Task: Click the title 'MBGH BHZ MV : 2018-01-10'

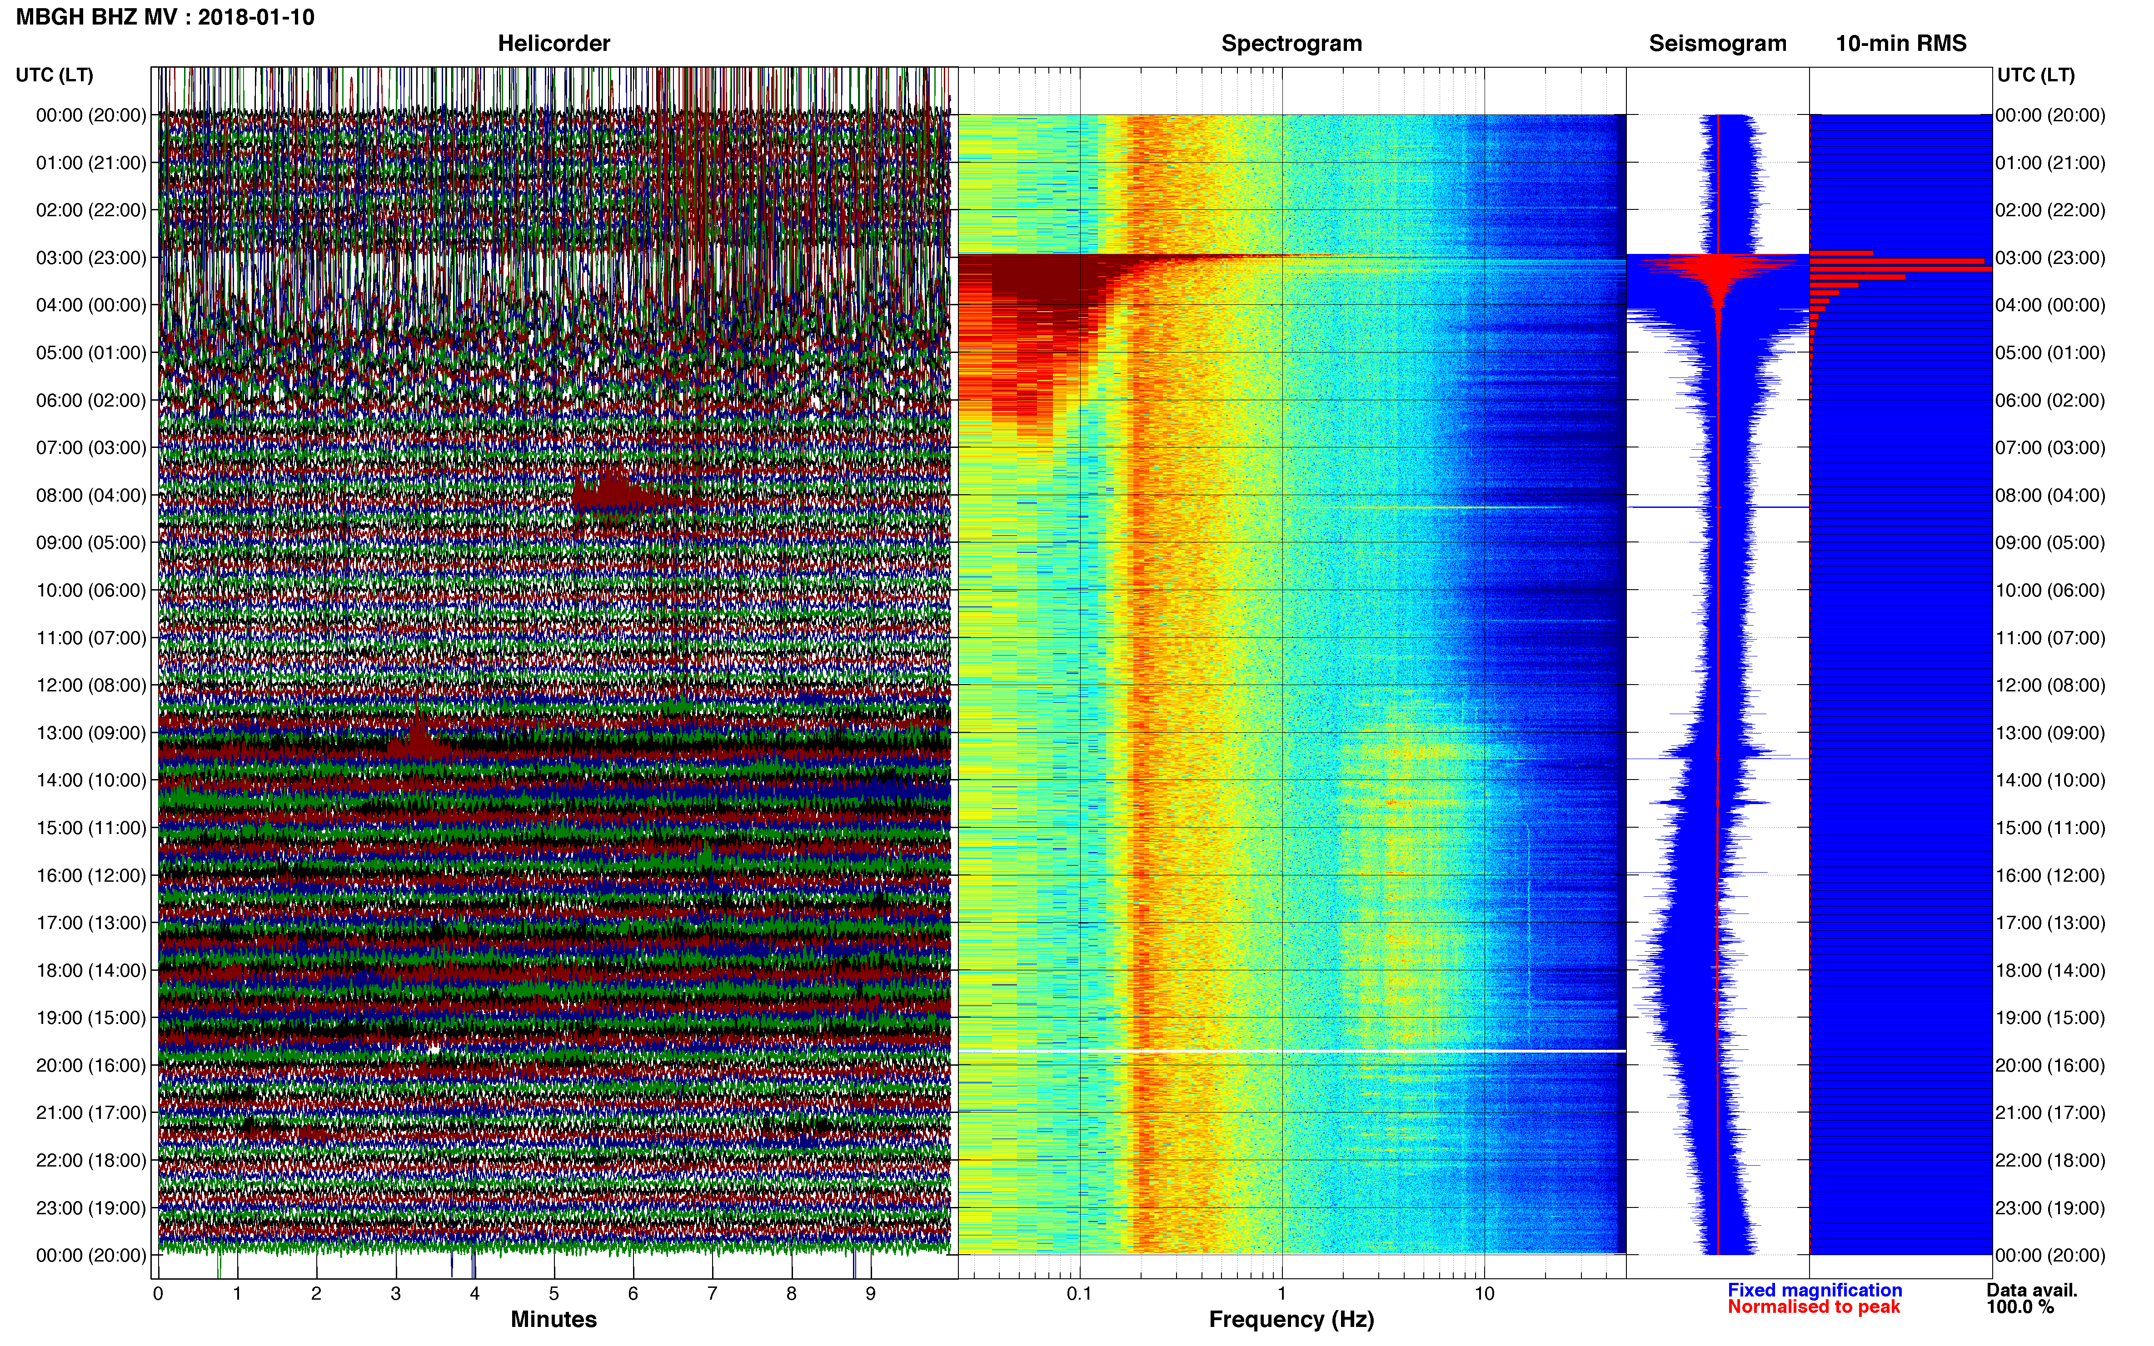Action: point(165,17)
